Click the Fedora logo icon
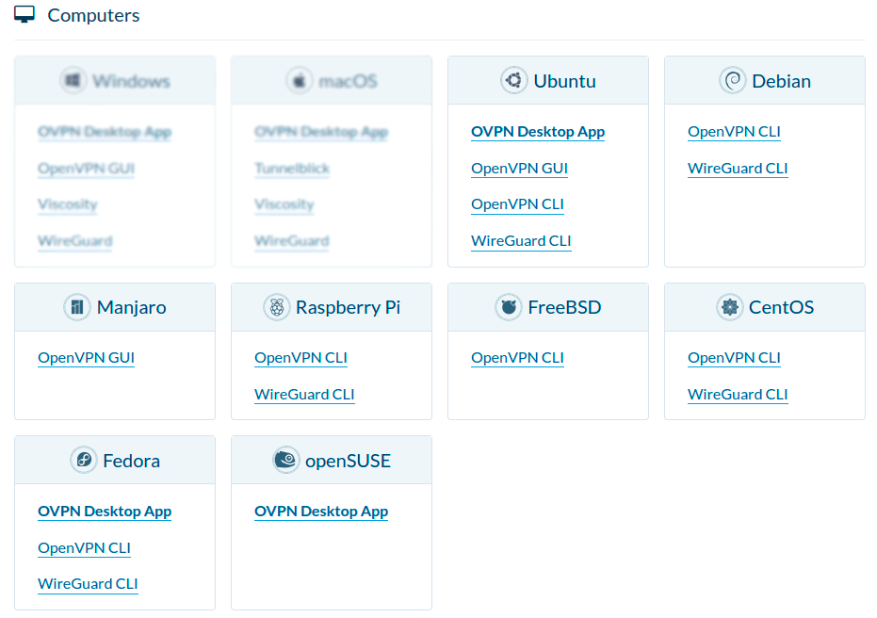Screen dimensions: 877x618 point(83,461)
